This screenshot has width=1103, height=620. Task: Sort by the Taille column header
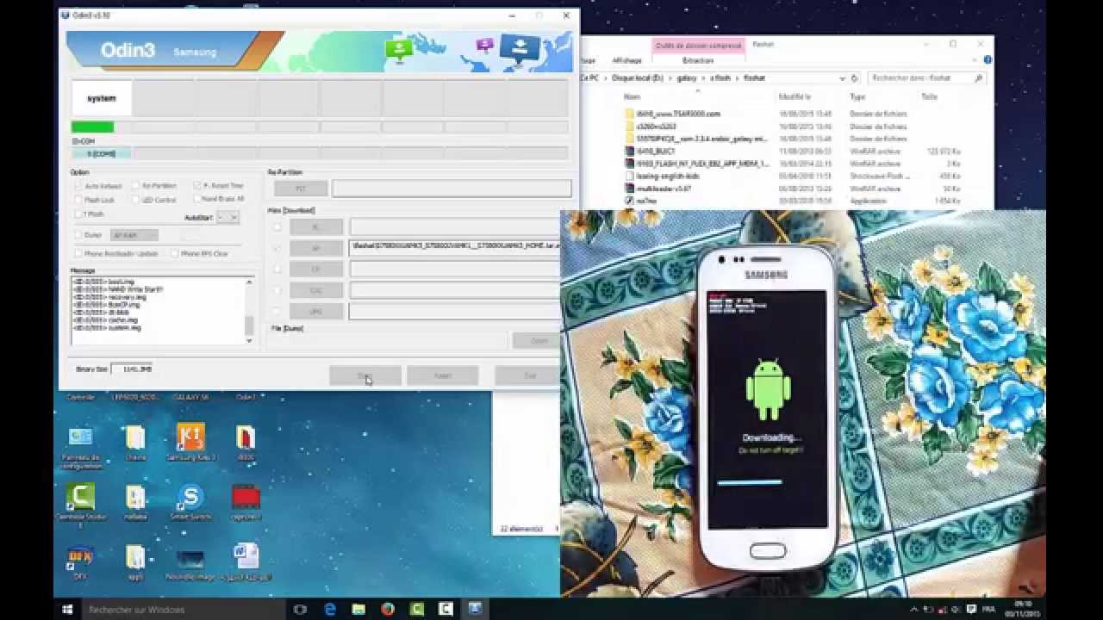(x=929, y=97)
